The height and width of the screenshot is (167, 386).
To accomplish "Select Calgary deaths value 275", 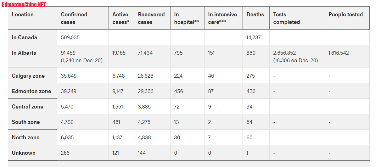I will coord(251,76).
